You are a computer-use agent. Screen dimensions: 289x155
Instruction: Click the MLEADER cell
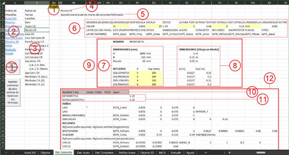coord(74,135)
